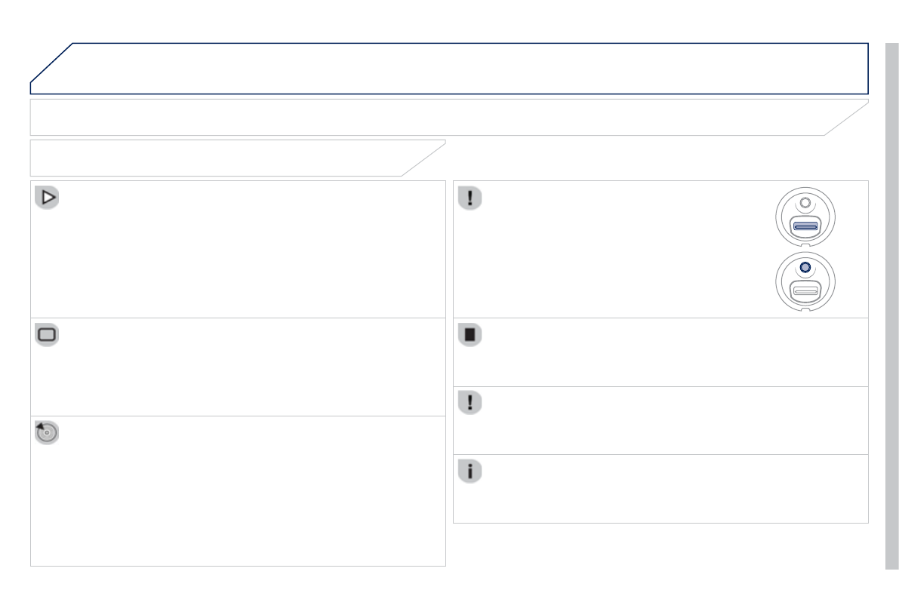Click the blue highlighted USB slot
The image size is (899, 599).
(805, 226)
